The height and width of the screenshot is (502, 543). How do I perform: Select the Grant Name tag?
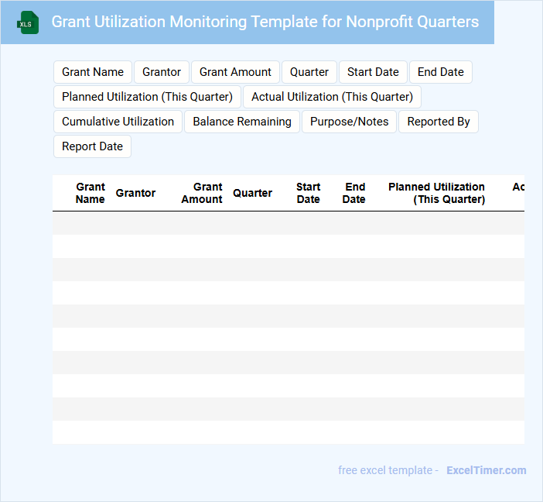point(93,72)
